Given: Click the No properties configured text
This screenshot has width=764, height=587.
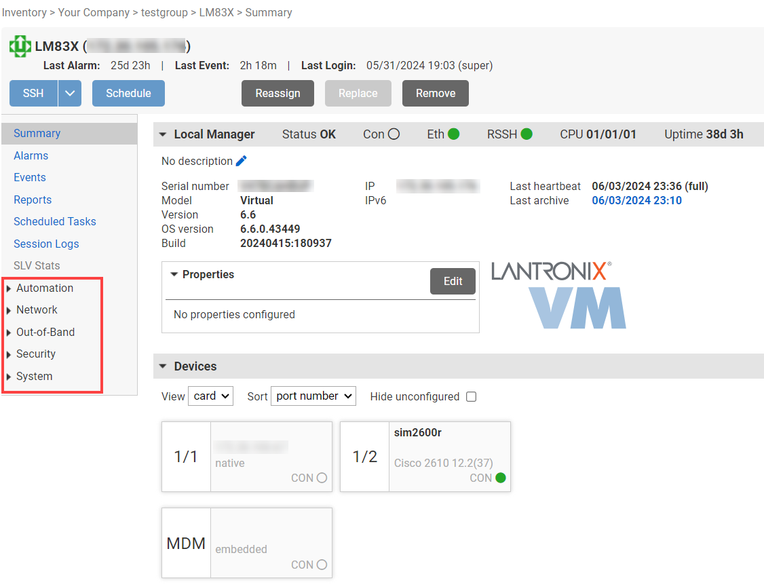Looking at the screenshot, I should click(x=234, y=315).
